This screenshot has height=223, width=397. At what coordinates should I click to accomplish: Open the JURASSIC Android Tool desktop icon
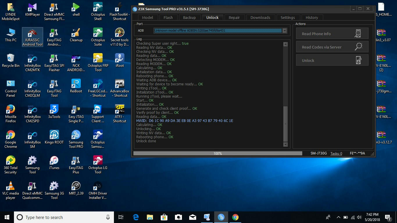[33, 37]
